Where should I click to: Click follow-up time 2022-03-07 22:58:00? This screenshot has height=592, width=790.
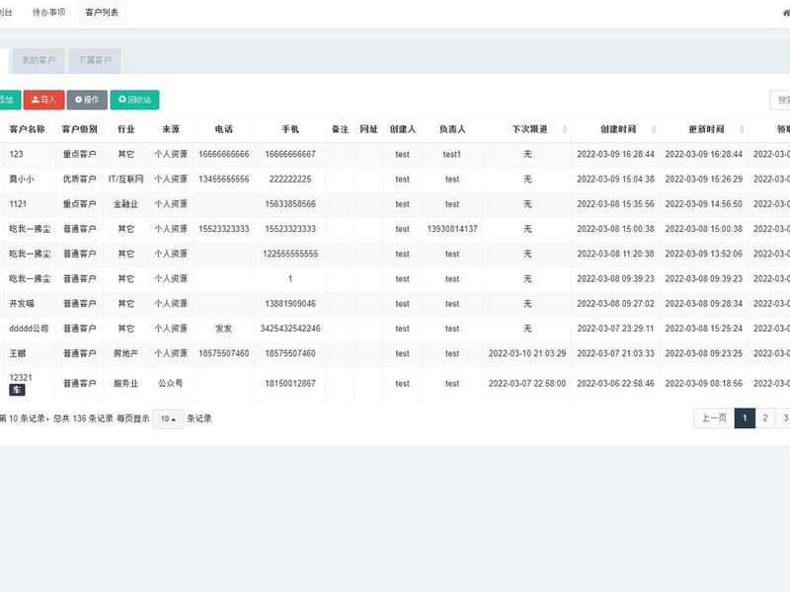[527, 384]
